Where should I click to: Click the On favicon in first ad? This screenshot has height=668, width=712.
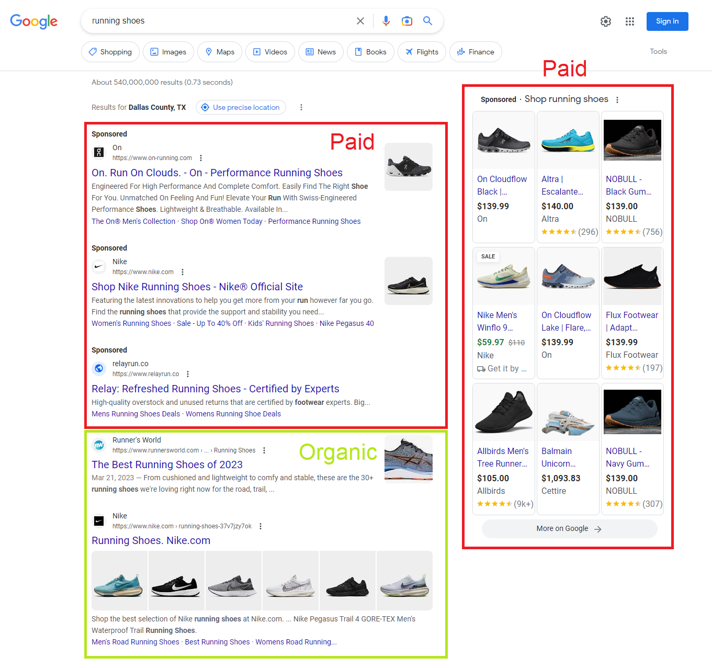(99, 152)
